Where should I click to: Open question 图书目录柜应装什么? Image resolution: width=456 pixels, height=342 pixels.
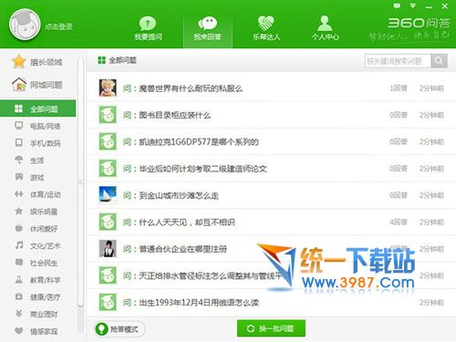point(175,115)
